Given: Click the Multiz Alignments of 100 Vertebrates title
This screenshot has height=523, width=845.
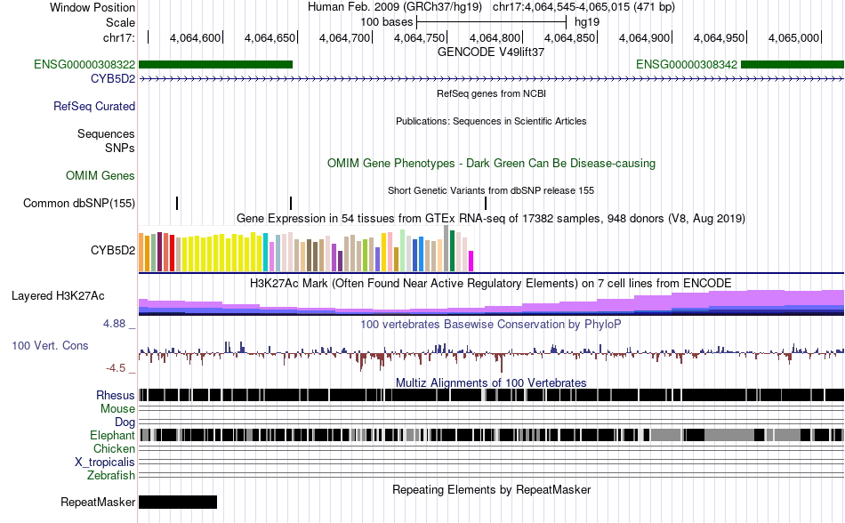Looking at the screenshot, I should [x=491, y=383].
